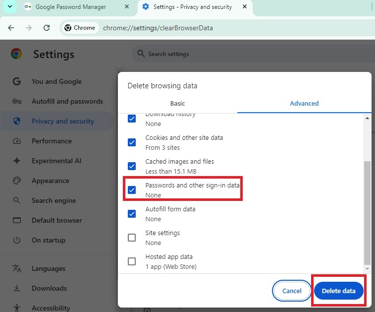This screenshot has height=312, width=375.
Task: Click the Accessibility person icon
Action: click(x=17, y=308)
